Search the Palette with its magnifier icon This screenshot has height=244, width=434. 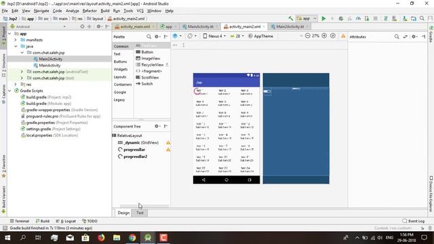[x=149, y=37]
